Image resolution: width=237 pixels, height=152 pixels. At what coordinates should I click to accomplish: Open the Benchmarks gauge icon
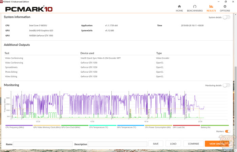[195, 6]
